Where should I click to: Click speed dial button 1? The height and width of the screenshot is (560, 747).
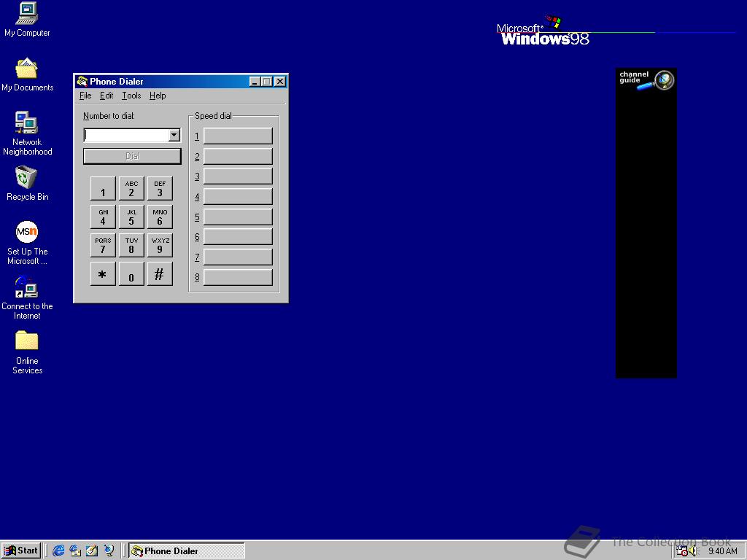[x=239, y=136]
